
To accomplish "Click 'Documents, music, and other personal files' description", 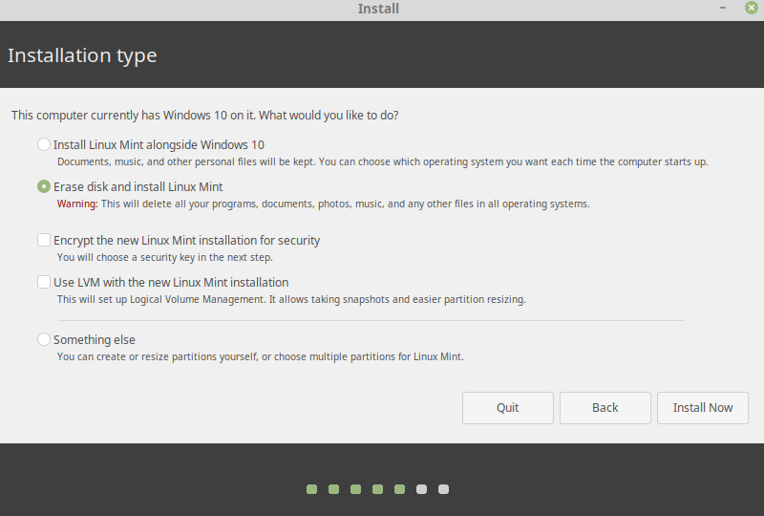I will (x=383, y=161).
